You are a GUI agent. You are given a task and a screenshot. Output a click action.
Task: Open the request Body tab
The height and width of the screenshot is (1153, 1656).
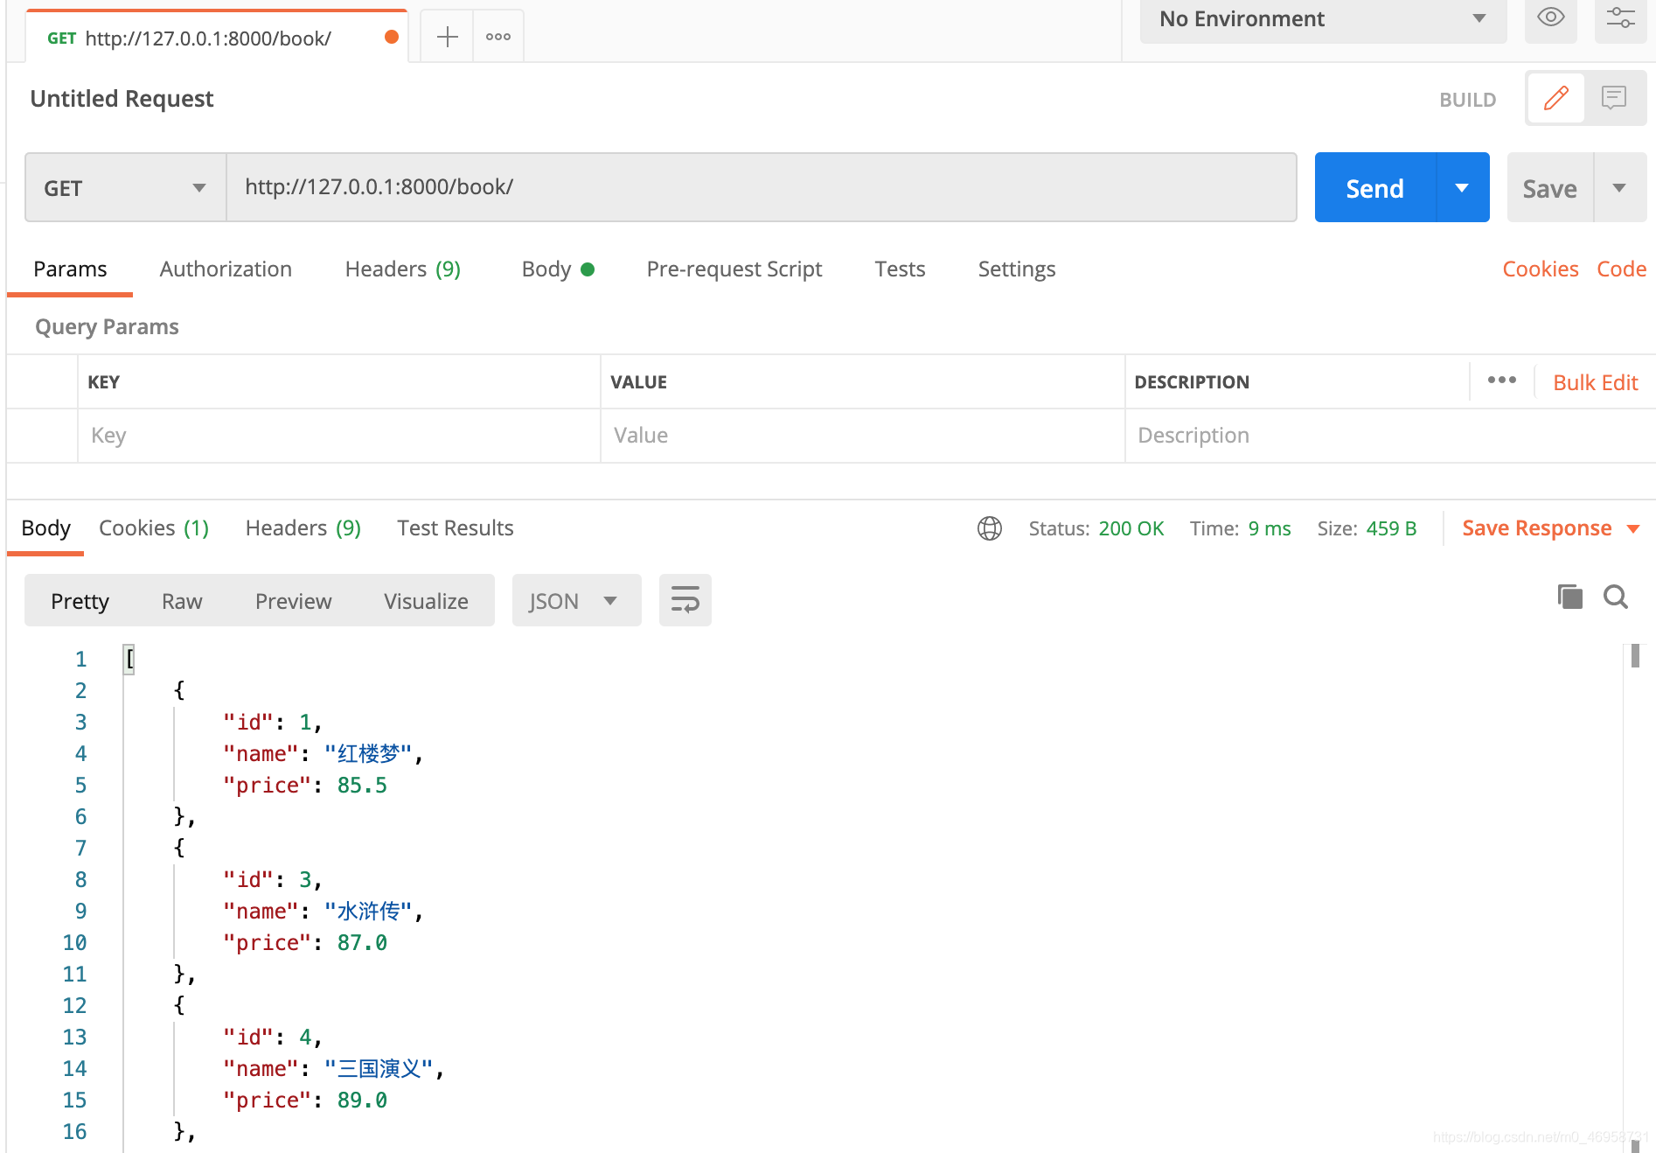[x=557, y=269]
